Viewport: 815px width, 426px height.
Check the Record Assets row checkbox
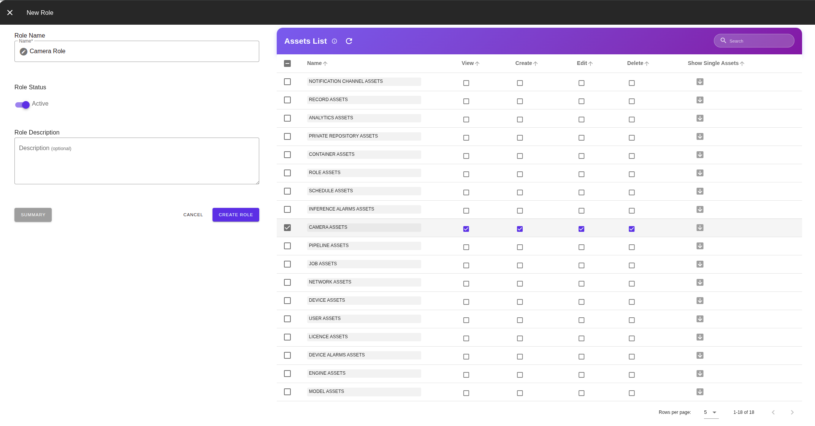click(x=287, y=100)
